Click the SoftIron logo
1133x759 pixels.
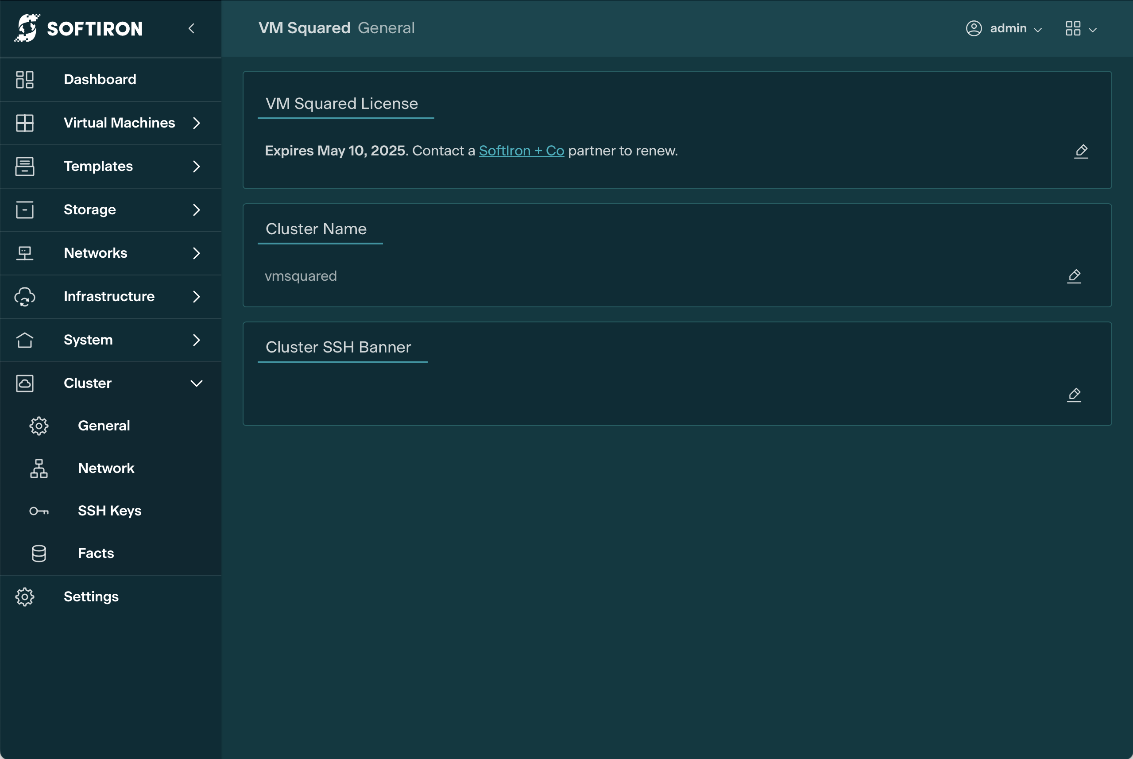coord(78,28)
